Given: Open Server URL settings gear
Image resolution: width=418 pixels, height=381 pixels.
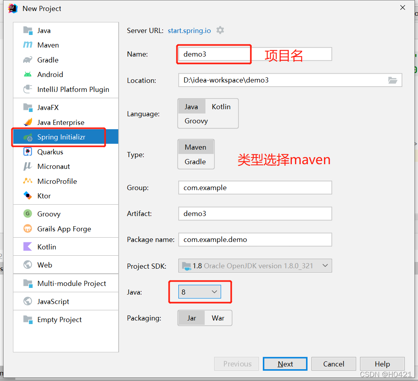Looking at the screenshot, I should [220, 30].
